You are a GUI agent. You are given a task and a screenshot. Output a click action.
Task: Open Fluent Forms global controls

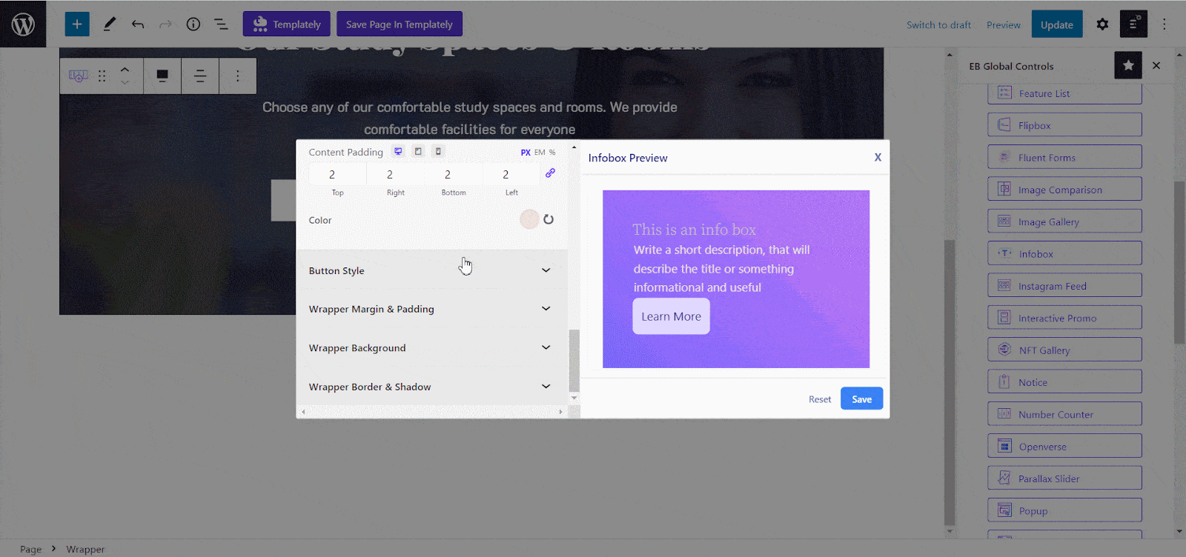pos(1064,157)
